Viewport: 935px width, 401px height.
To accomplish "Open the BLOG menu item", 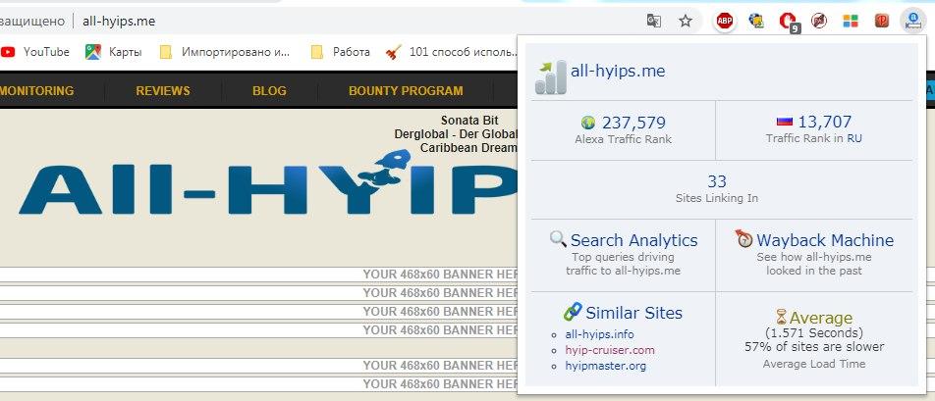I will 269,91.
